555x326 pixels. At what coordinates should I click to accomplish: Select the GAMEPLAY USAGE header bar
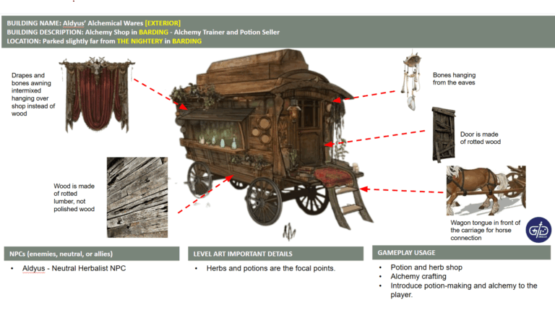pyautogui.click(x=460, y=252)
